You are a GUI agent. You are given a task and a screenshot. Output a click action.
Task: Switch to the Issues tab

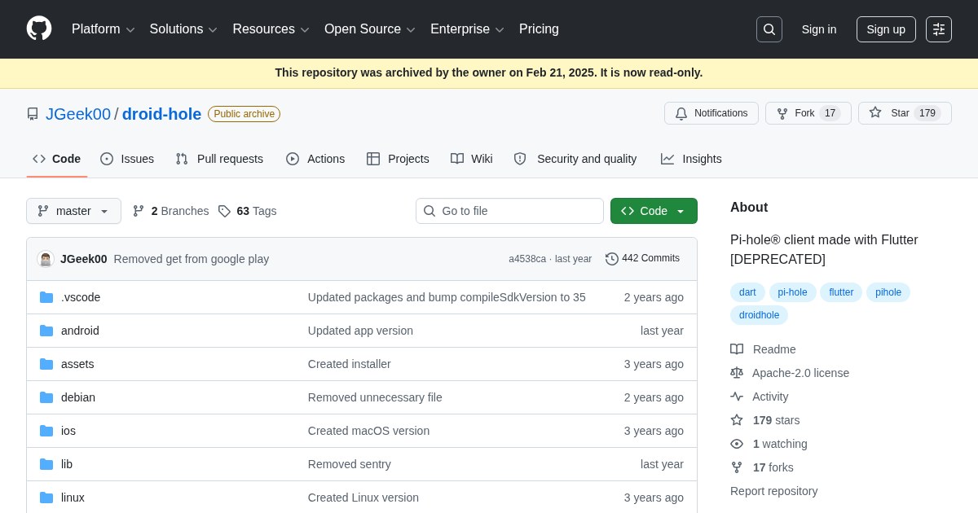(127, 159)
